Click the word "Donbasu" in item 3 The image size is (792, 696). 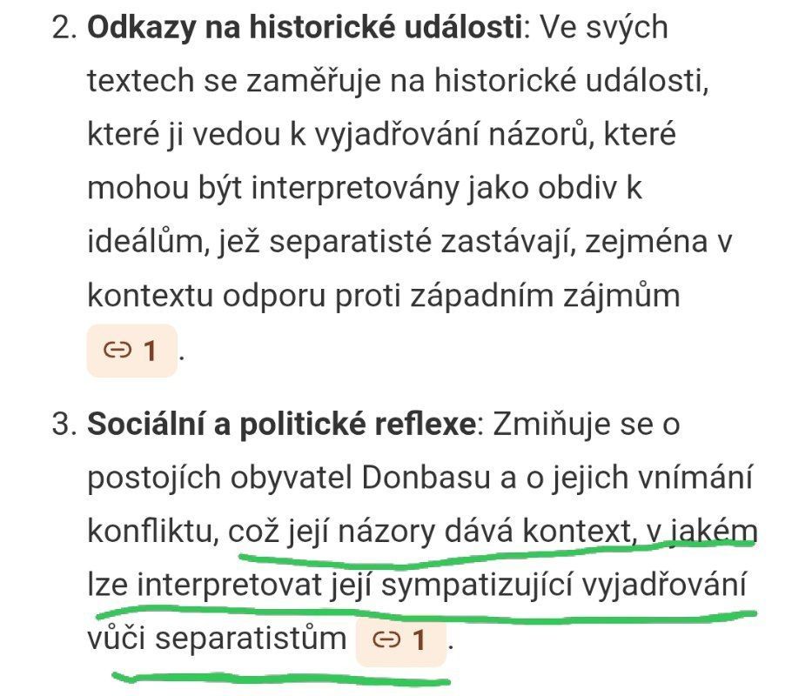(426, 478)
